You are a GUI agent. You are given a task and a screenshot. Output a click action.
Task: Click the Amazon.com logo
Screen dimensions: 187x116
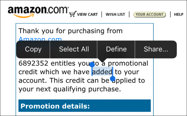38,11
